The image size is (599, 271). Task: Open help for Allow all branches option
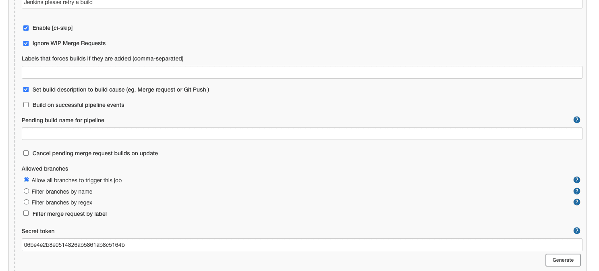point(576,180)
